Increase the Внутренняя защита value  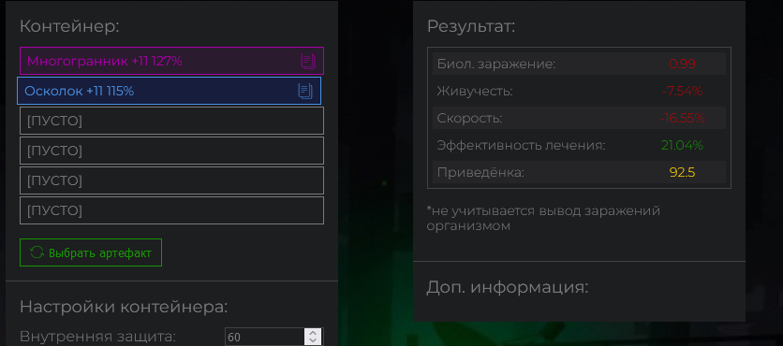coord(313,334)
